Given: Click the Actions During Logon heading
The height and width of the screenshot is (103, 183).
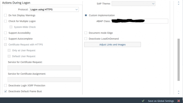Looking at the screenshot, I should (x=16, y=3).
